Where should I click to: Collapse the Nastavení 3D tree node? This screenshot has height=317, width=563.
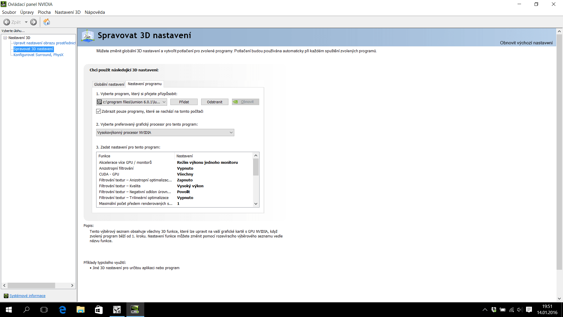[5, 38]
